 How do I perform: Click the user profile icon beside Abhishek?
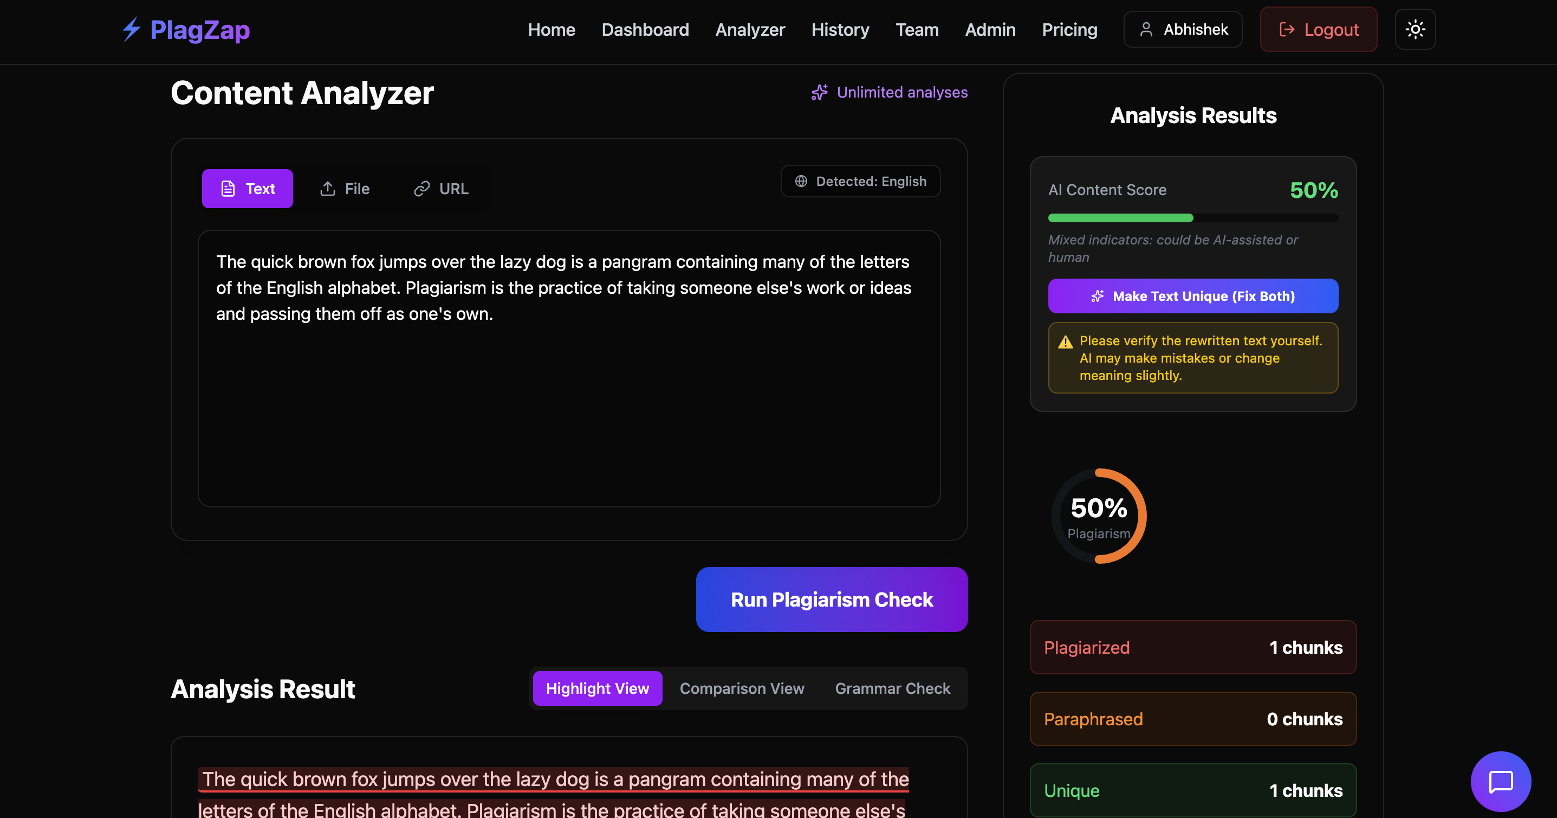coord(1146,28)
